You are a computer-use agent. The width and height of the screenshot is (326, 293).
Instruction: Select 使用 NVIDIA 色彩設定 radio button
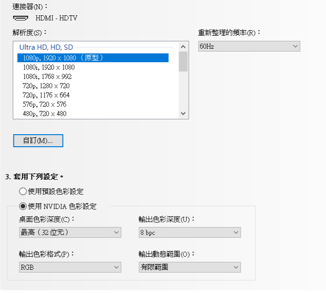point(23,206)
